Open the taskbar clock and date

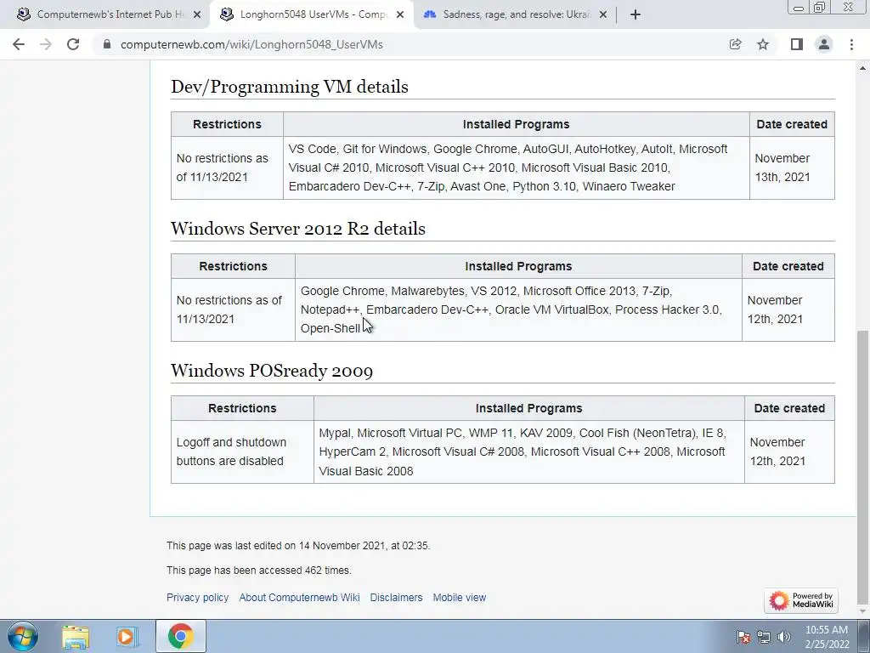click(827, 637)
